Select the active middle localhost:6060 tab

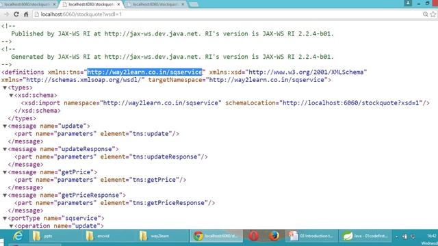tap(91, 5)
